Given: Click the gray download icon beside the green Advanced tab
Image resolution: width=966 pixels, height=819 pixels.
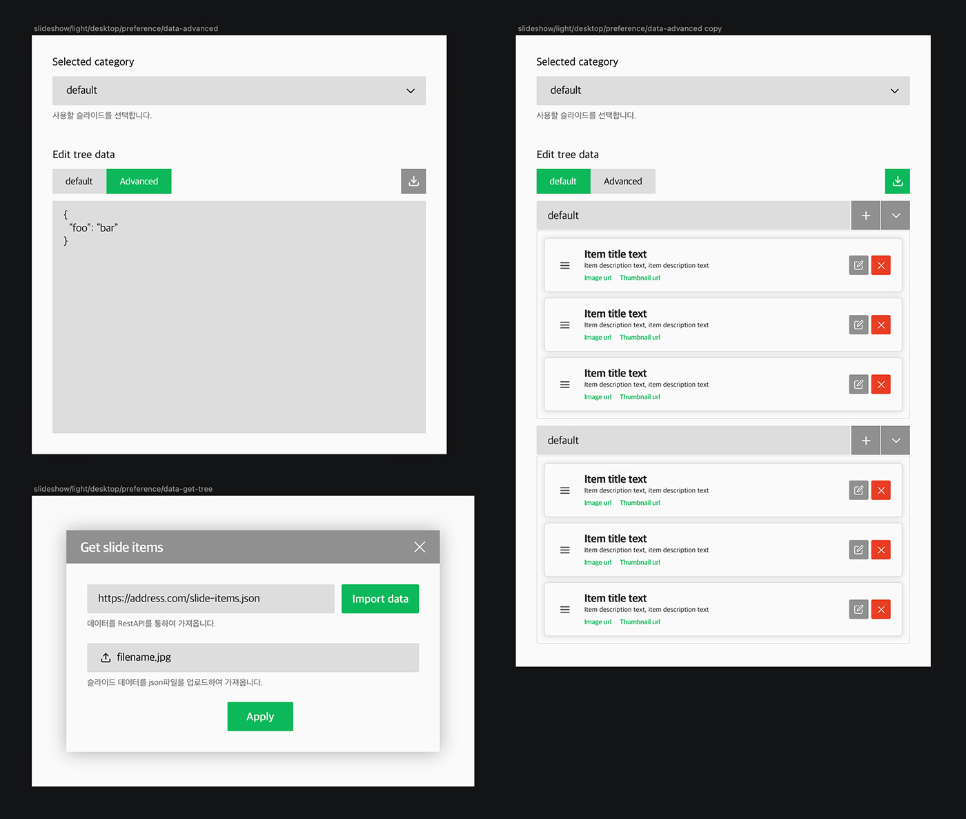Looking at the screenshot, I should [413, 182].
